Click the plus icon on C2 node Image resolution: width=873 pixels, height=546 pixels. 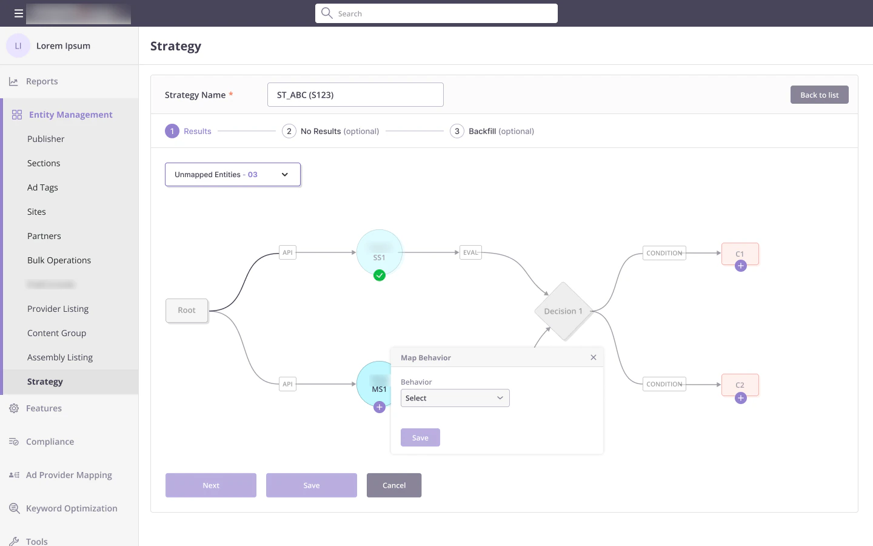point(740,398)
